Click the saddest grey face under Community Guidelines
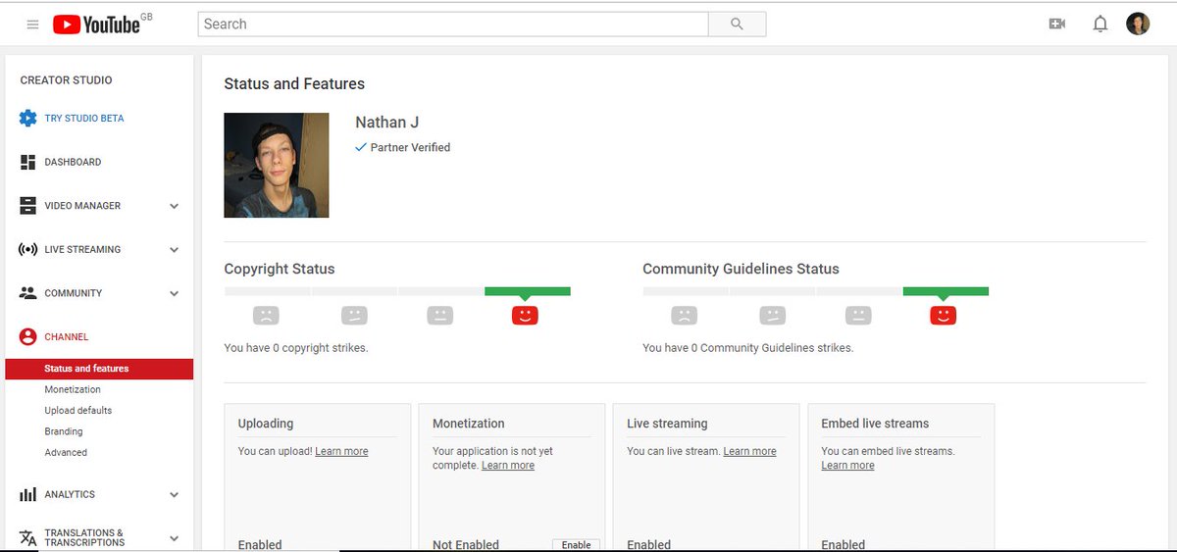The height and width of the screenshot is (552, 1177). point(685,316)
